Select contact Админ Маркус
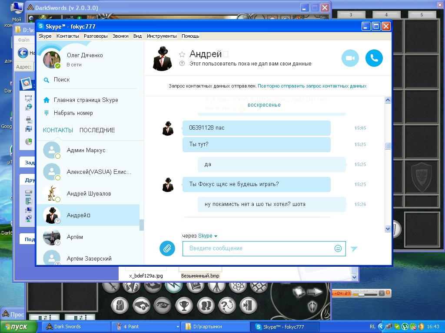Viewport: 445px width, 333px height. 88,150
